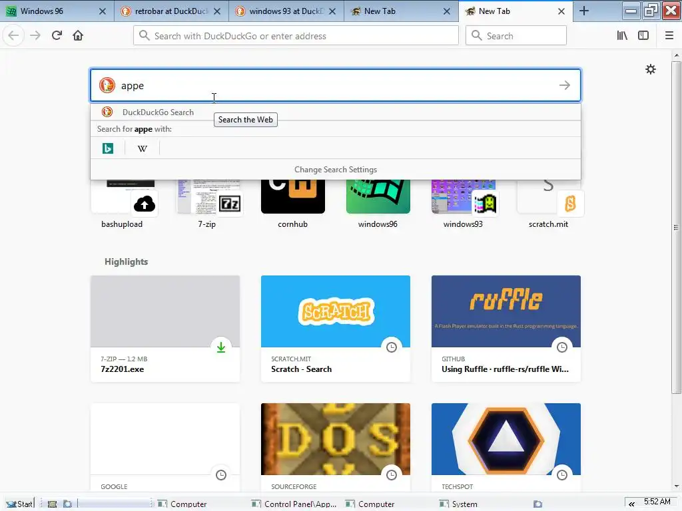The image size is (682, 511).
Task: Close the Windows 96 tab
Action: 102,11
